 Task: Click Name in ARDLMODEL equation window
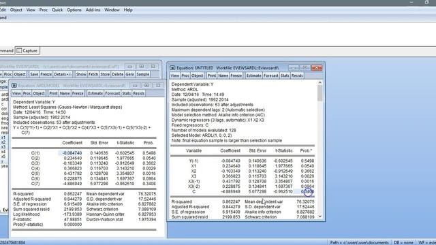[x=65, y=93]
